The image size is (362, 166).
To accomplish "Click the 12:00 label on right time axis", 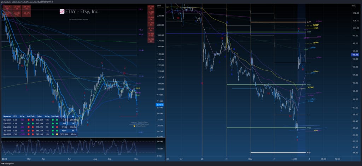I will 338,159.
